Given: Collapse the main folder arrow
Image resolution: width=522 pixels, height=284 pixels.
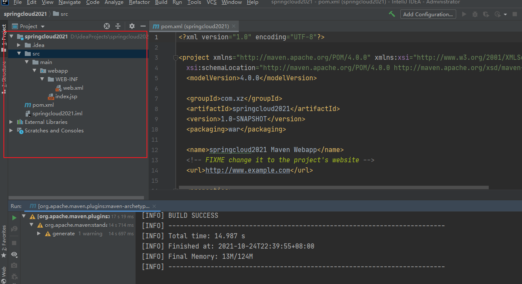Looking at the screenshot, I should [26, 62].
